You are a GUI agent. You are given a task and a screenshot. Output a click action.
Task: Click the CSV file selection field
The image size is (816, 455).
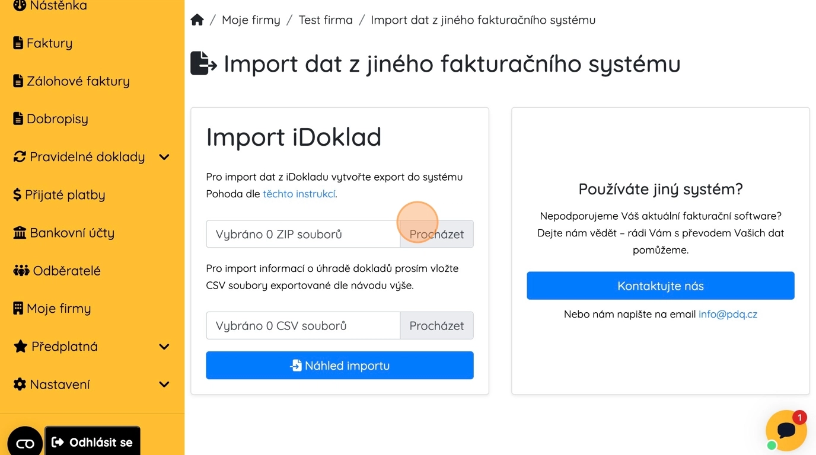tap(303, 326)
